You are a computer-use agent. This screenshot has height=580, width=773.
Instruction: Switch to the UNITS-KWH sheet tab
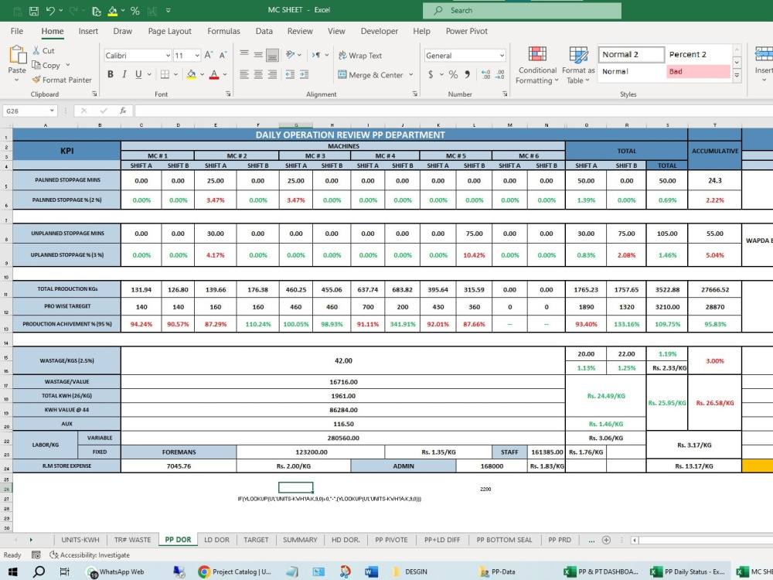pos(80,540)
